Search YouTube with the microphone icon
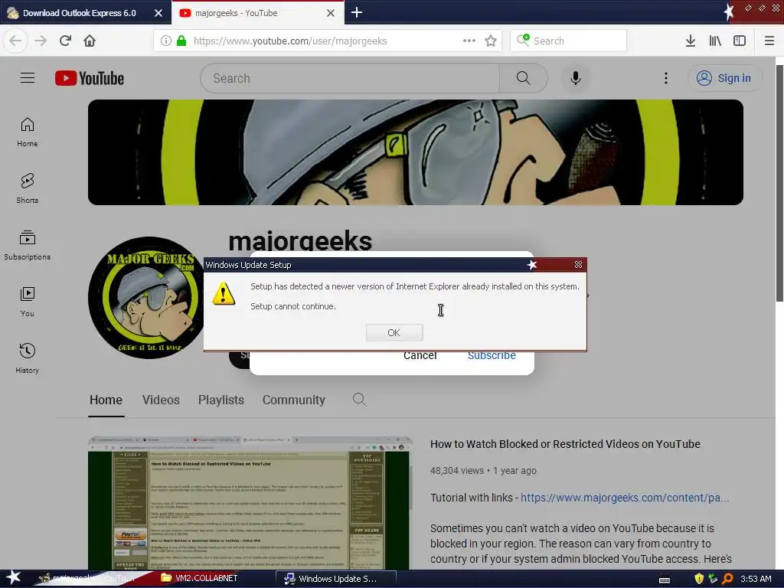Viewport: 784px width, 588px height. coord(575,78)
